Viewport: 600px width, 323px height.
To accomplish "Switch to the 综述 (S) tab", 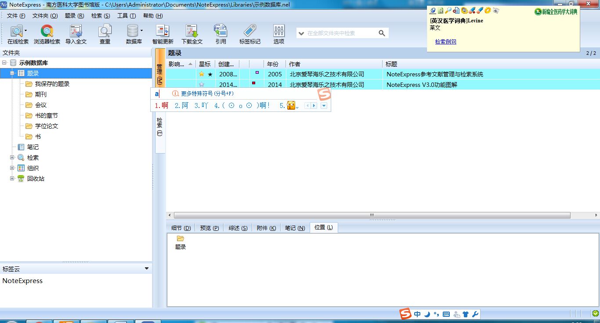I will tap(238, 228).
